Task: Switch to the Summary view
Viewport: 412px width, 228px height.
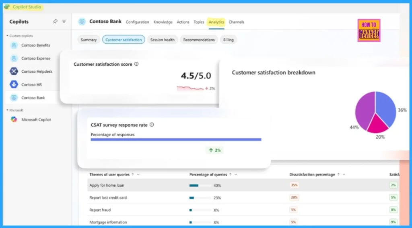Action: click(x=89, y=40)
